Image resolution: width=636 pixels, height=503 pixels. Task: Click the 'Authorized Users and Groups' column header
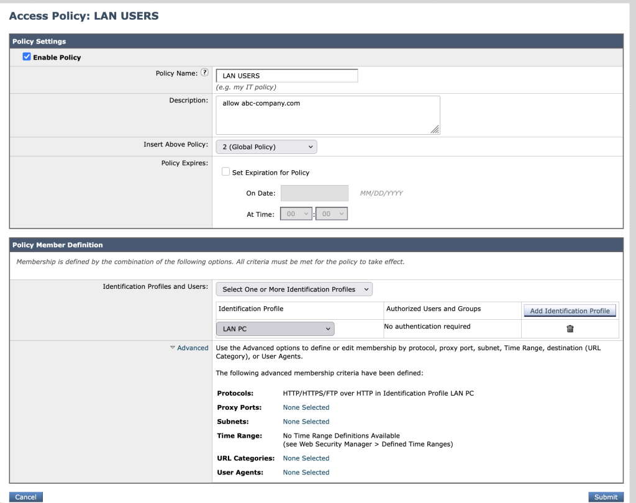(434, 309)
